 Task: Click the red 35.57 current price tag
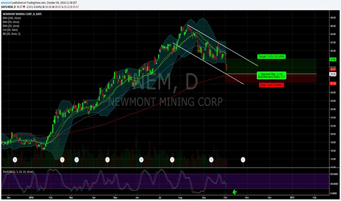pyautogui.click(x=333, y=69)
